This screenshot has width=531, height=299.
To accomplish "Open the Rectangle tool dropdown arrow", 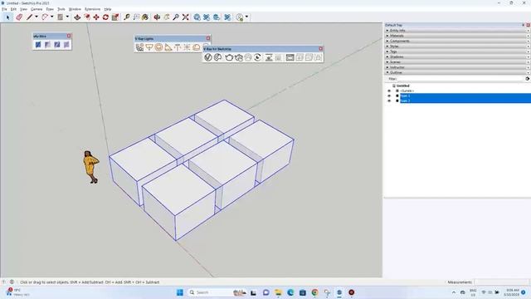I will (67, 17).
